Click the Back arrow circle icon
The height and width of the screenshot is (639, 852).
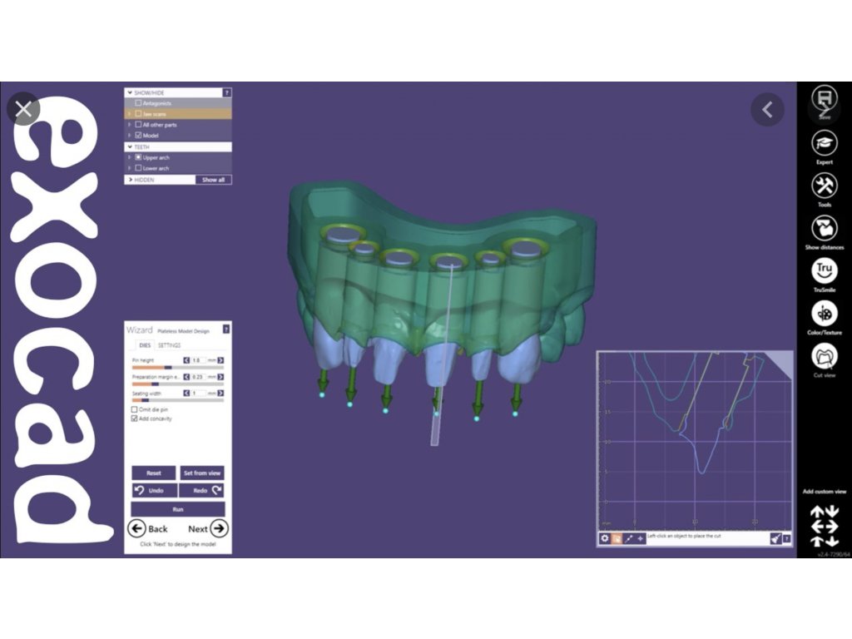[x=136, y=528]
